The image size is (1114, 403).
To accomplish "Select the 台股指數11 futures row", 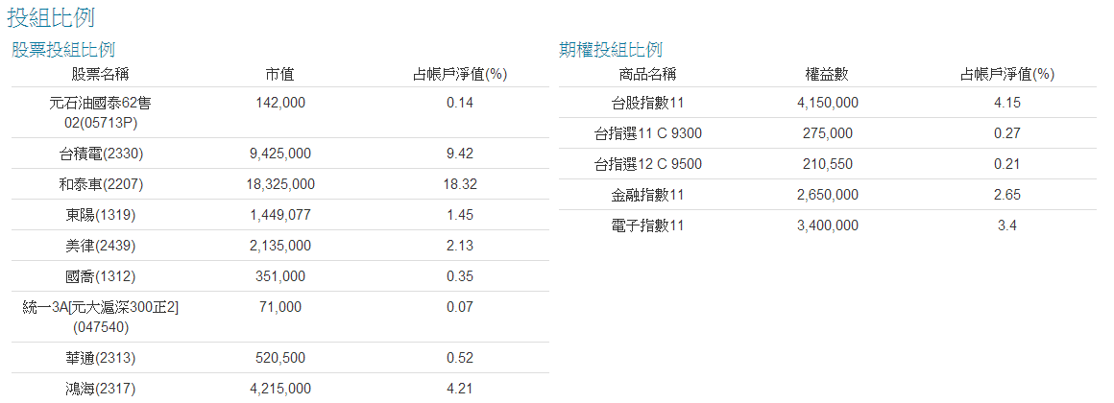I will [648, 103].
